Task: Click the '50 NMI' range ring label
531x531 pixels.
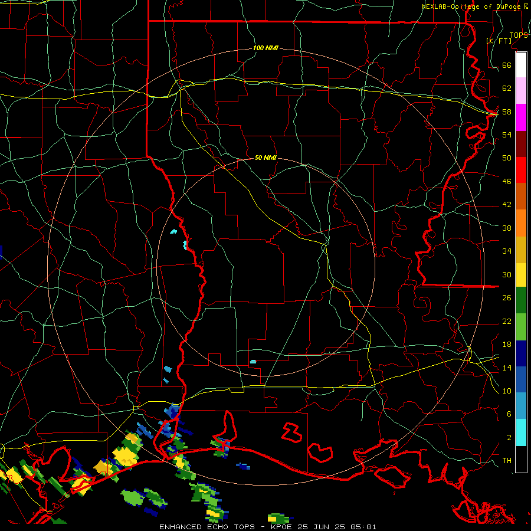Action: 265,158
